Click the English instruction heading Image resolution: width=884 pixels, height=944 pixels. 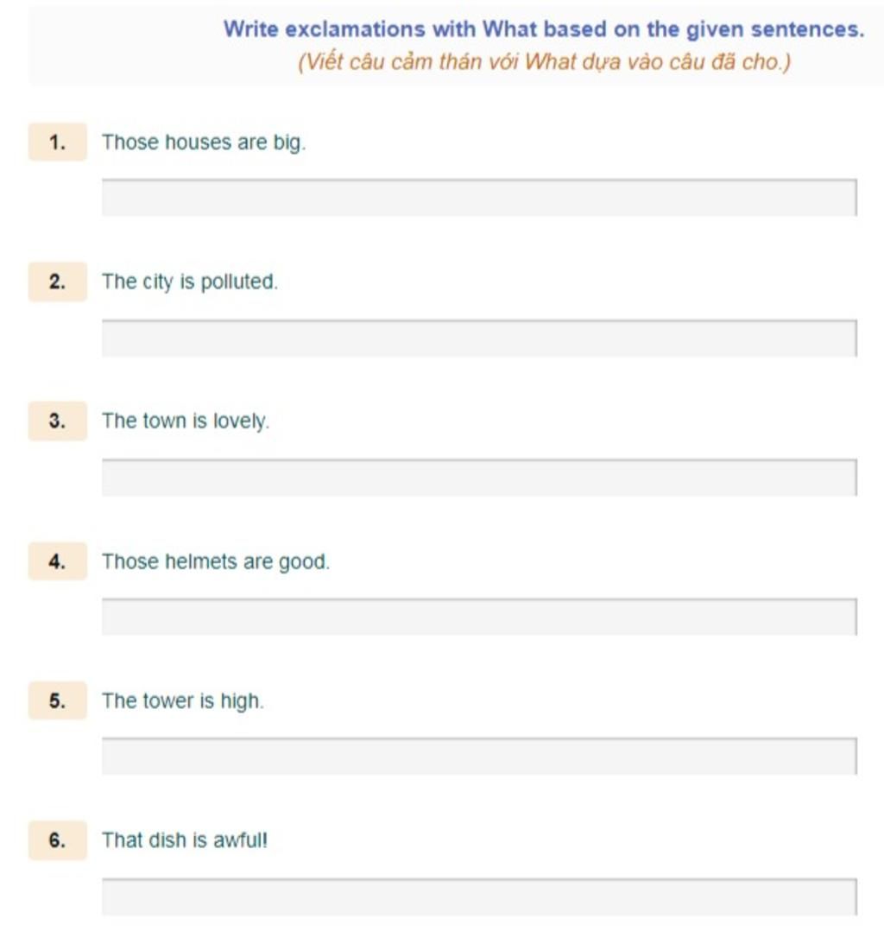(x=544, y=29)
